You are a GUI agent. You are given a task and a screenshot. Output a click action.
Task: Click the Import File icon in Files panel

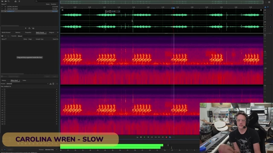click(x=6, y=1)
